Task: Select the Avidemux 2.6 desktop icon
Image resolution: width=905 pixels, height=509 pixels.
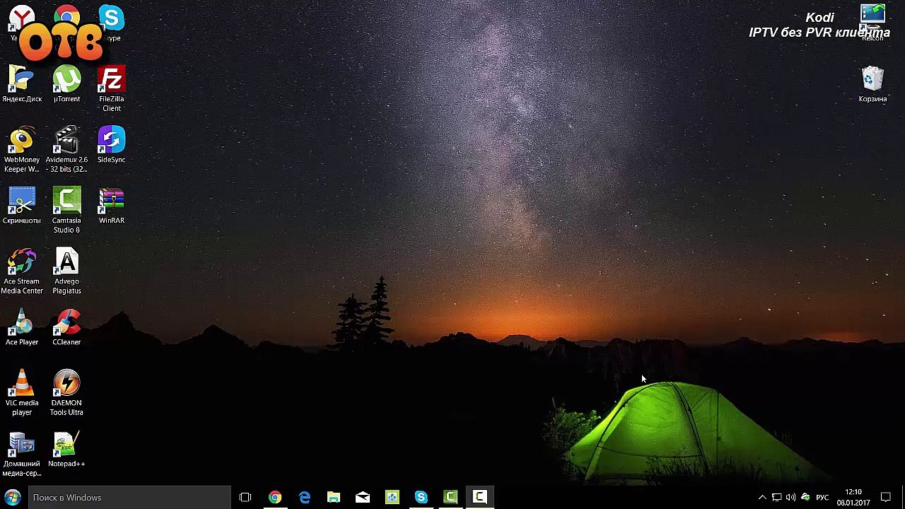Action: click(66, 150)
